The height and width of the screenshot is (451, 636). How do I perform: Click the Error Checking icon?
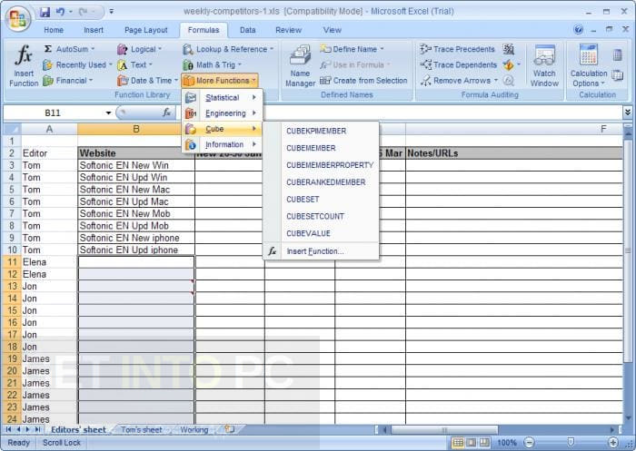click(x=508, y=64)
